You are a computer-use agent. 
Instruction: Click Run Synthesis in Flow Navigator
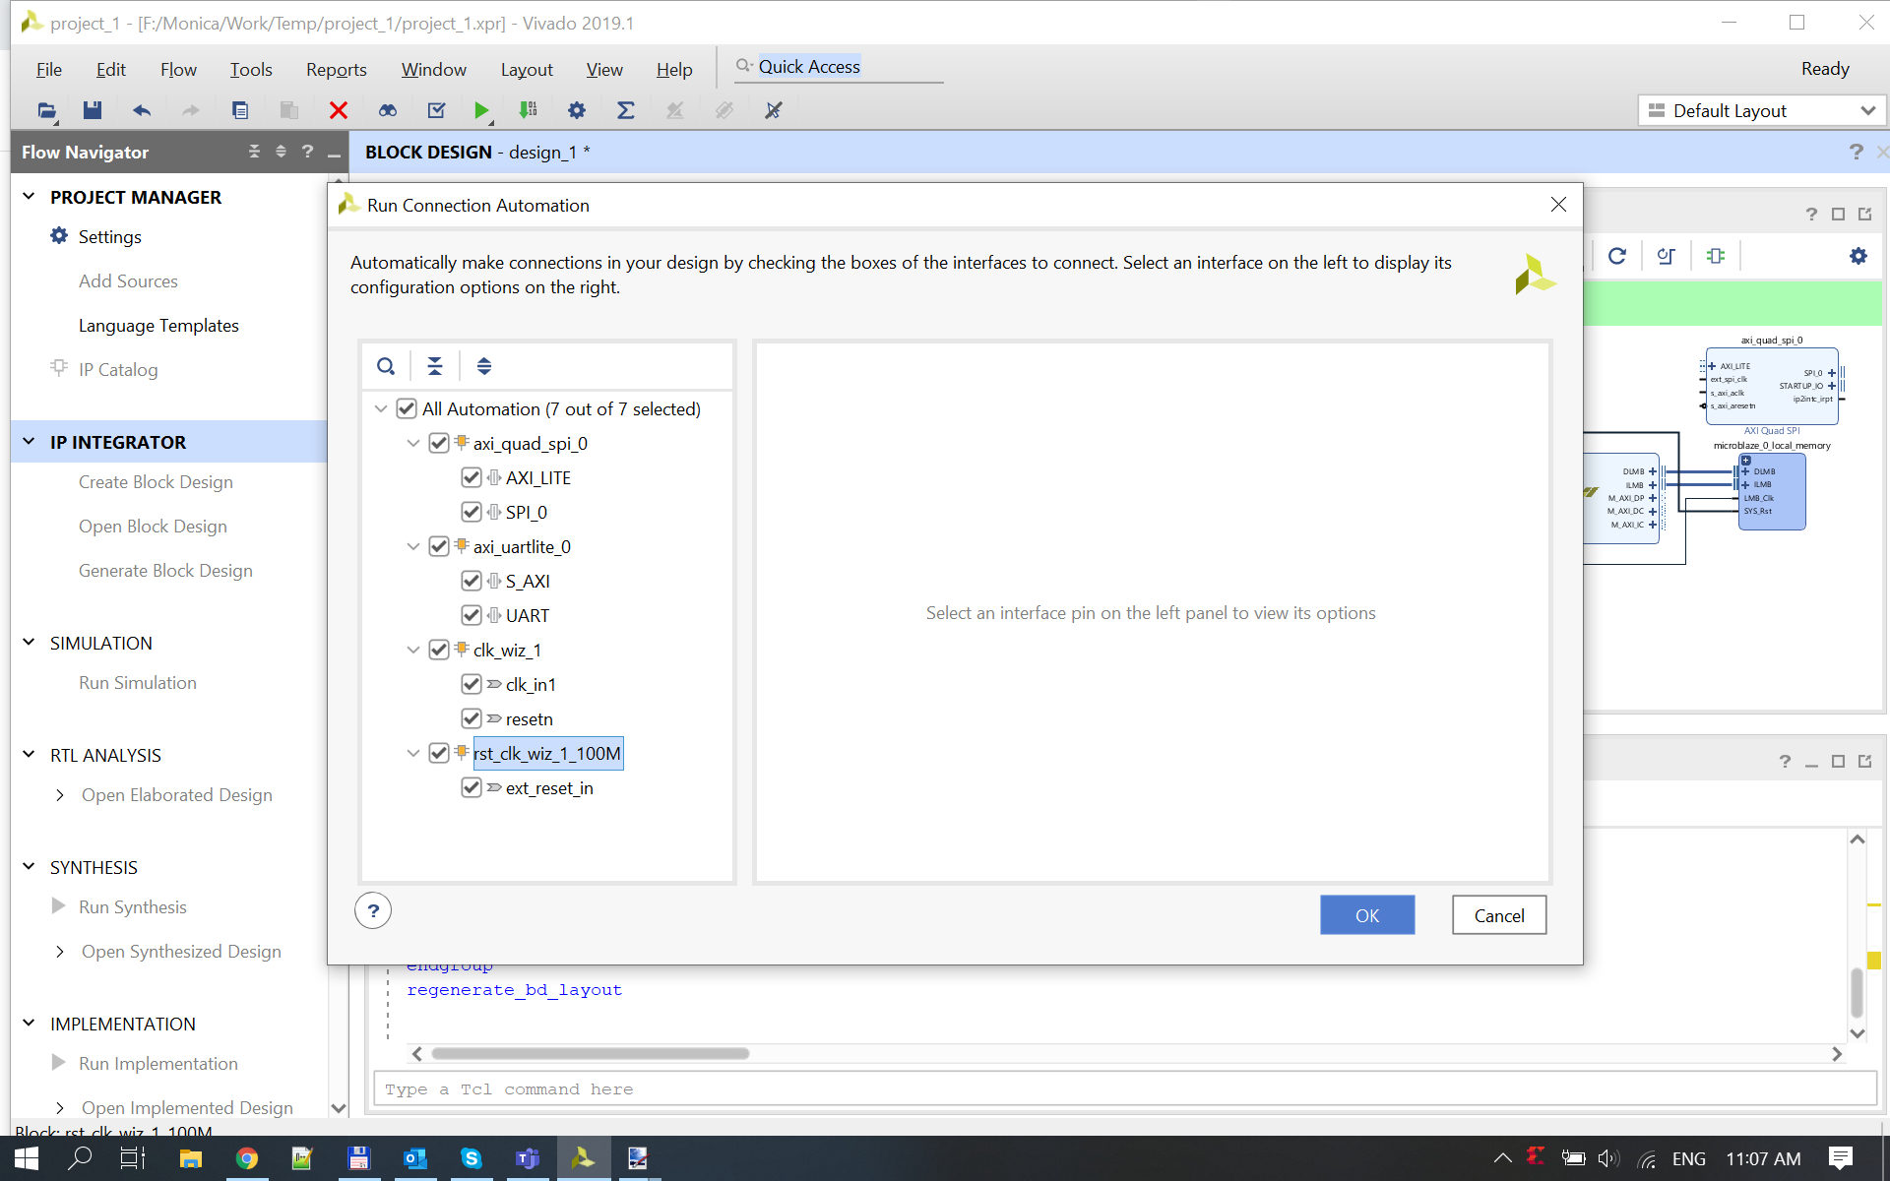(x=133, y=907)
